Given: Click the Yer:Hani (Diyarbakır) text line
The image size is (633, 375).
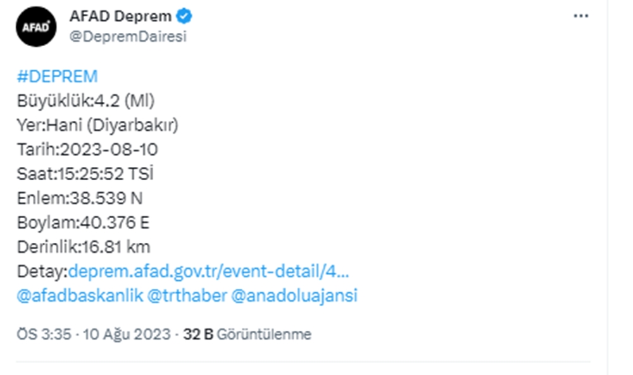Looking at the screenshot, I should point(97,125).
